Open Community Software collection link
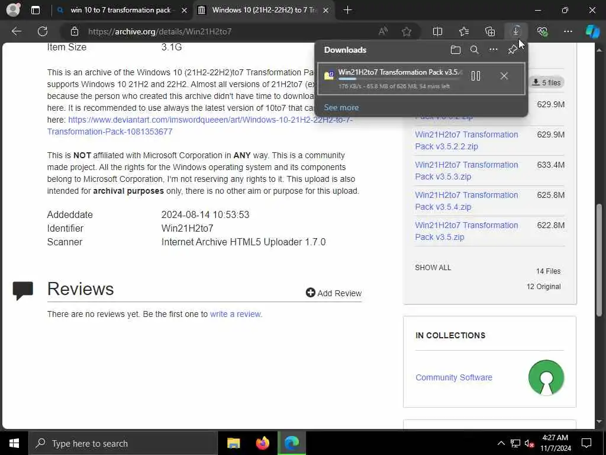The height and width of the screenshot is (455, 606). [454, 377]
